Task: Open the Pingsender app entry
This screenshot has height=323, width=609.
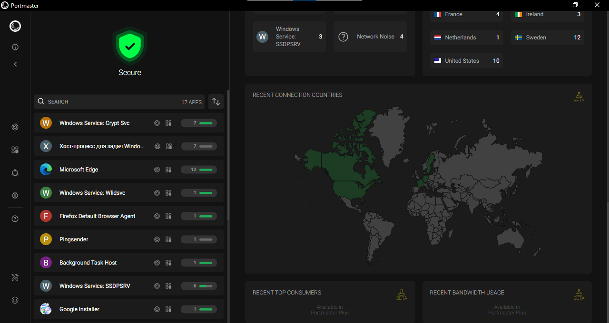Action: point(129,239)
